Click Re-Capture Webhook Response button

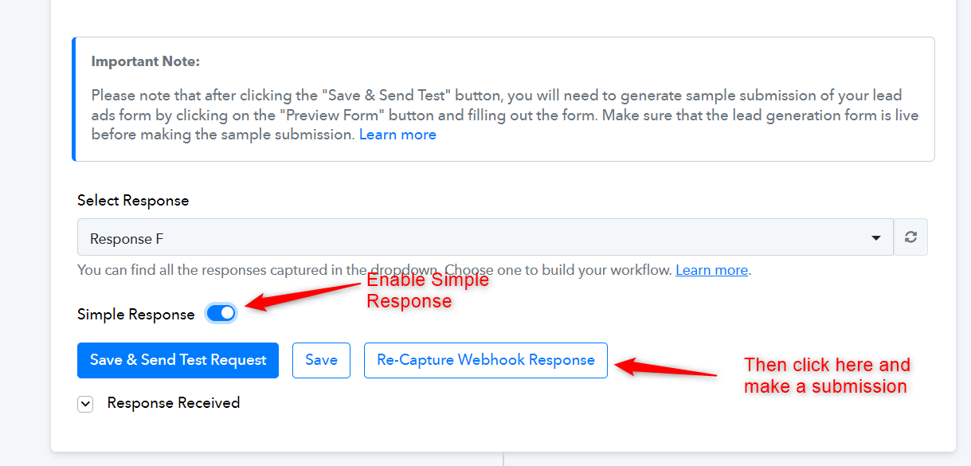click(x=486, y=360)
